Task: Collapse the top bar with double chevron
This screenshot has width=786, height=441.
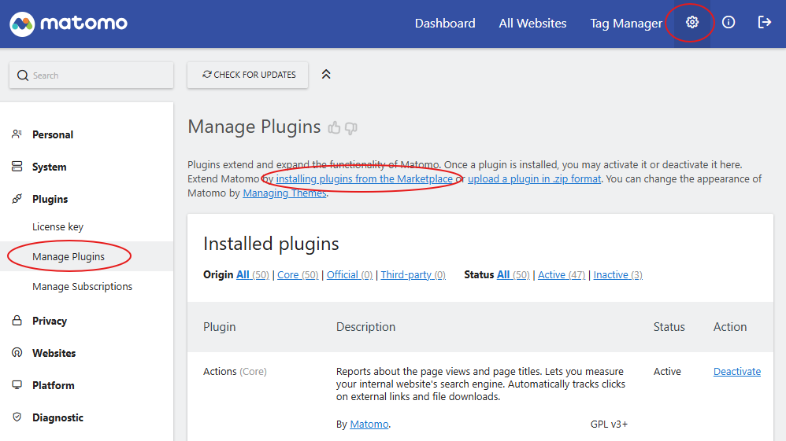Action: (x=326, y=75)
